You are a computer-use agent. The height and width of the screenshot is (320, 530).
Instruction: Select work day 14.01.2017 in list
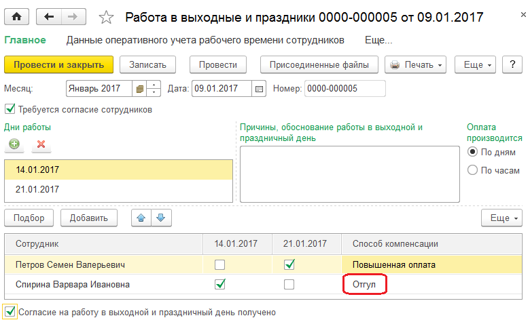coord(119,169)
